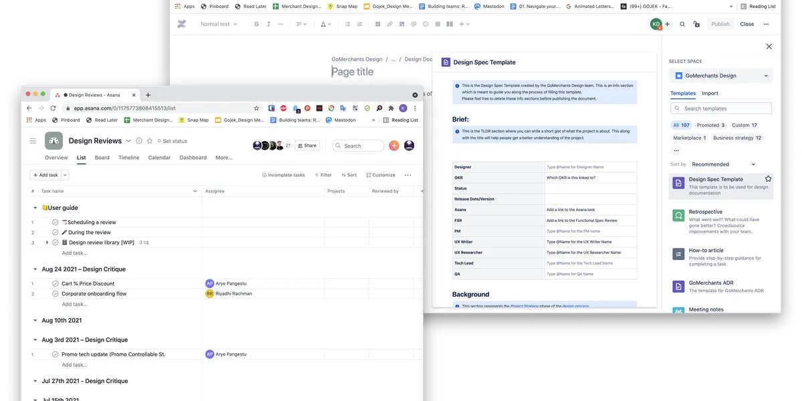The width and height of the screenshot is (802, 401).
Task: Show Design Reviews project details info
Action: tap(139, 141)
